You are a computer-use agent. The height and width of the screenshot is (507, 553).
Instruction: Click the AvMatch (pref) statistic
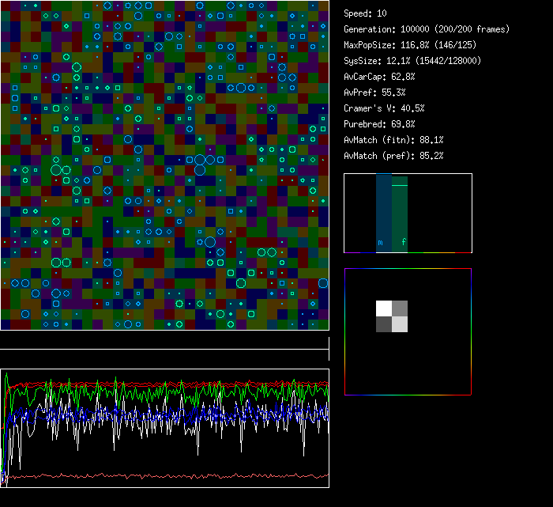(x=393, y=156)
